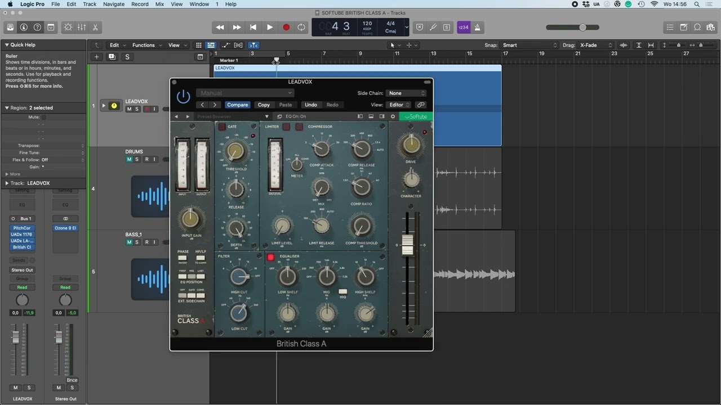Toggle the Solo S toolbar button

[x=447, y=27]
